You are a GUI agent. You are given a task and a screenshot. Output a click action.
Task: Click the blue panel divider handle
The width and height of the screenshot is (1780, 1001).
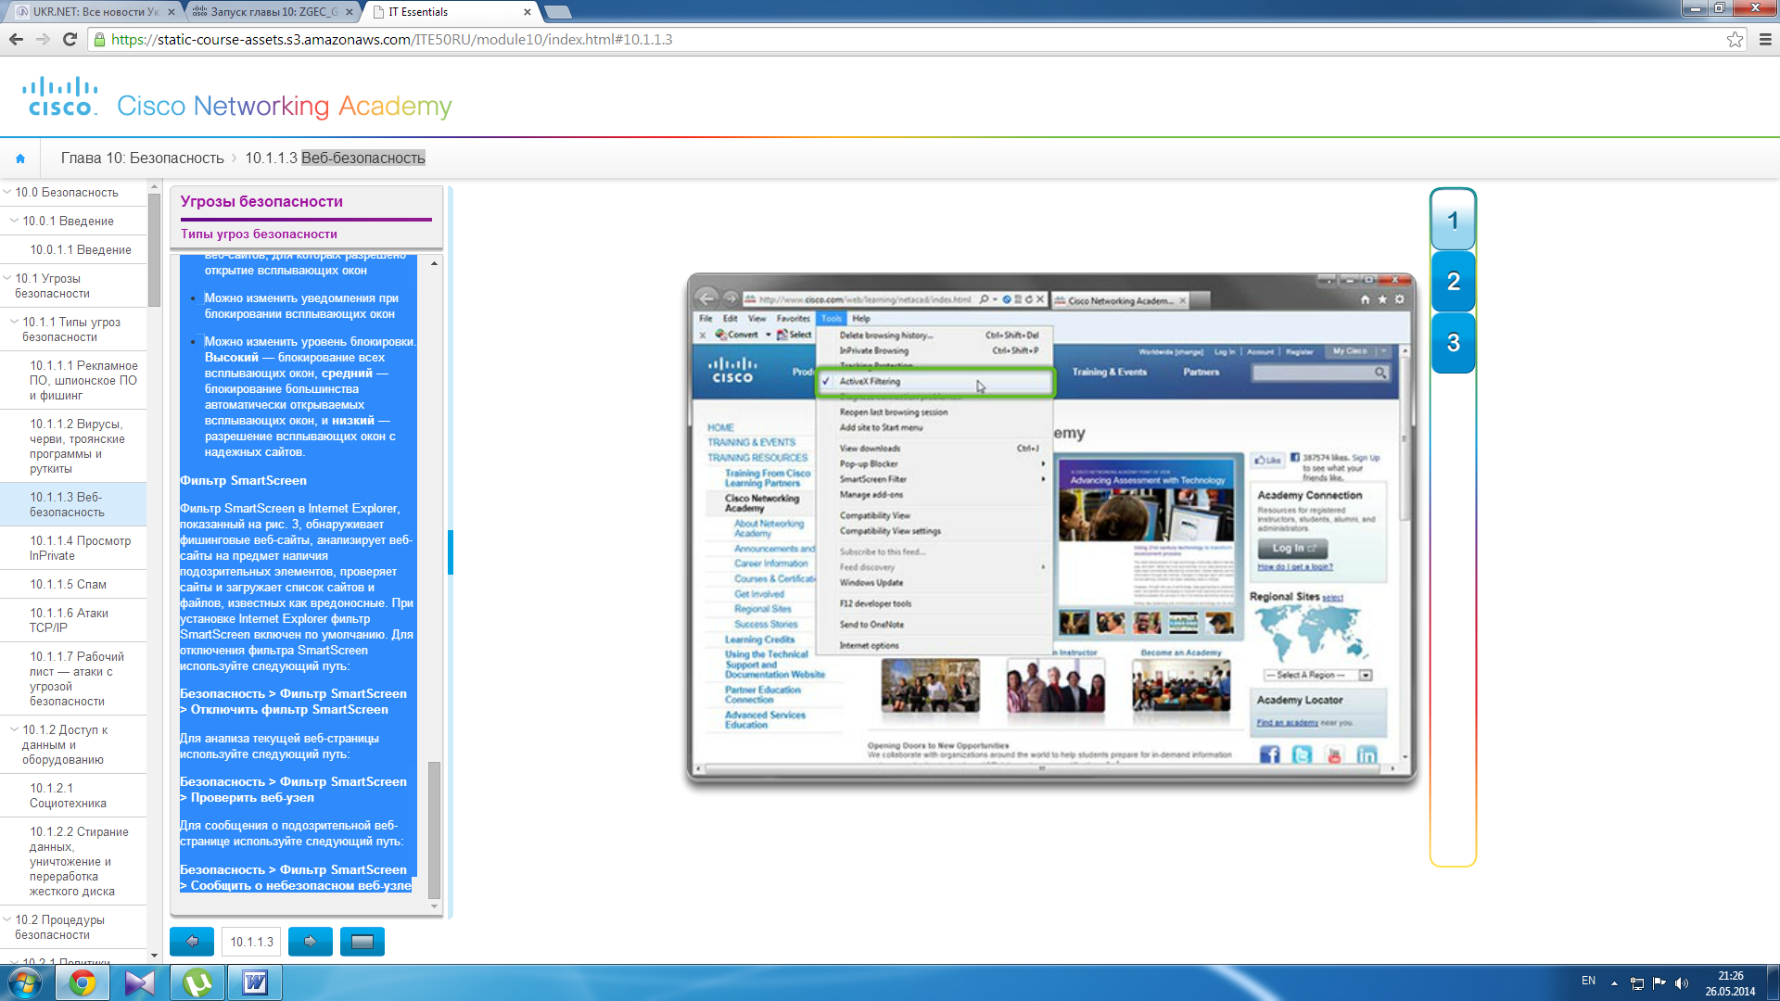[x=451, y=552]
